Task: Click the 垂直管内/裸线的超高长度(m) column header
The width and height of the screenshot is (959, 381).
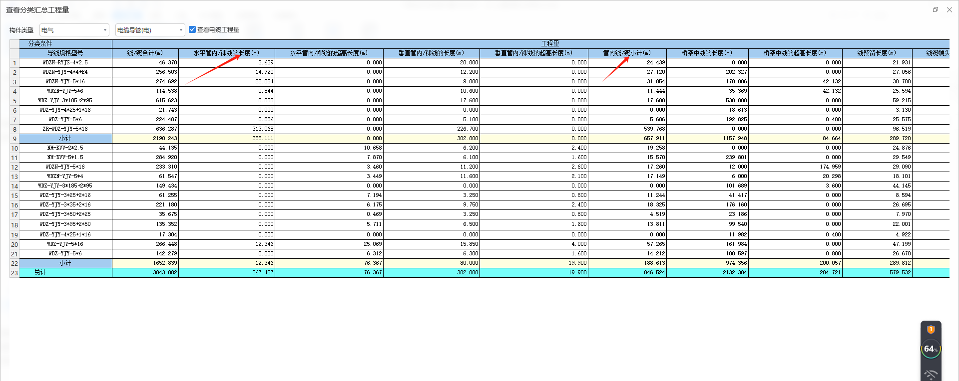Action: pos(534,53)
